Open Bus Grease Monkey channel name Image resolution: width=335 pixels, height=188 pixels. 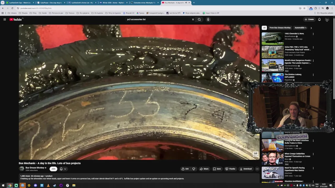pos(35,168)
